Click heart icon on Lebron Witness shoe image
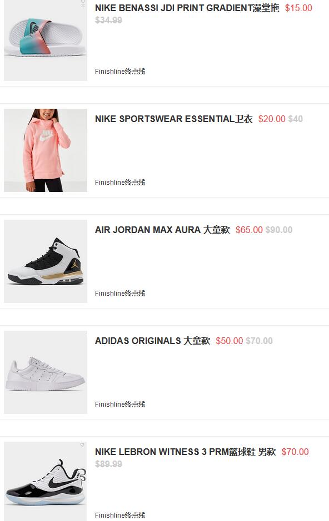329x521 pixels. pos(82,445)
